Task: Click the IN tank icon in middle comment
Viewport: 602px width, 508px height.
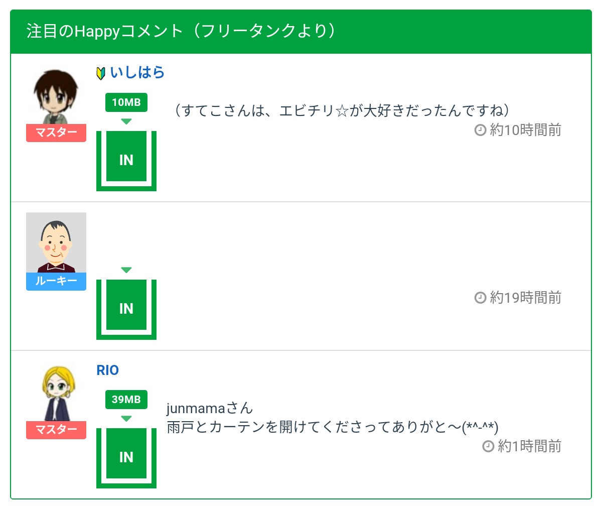Action: point(126,309)
